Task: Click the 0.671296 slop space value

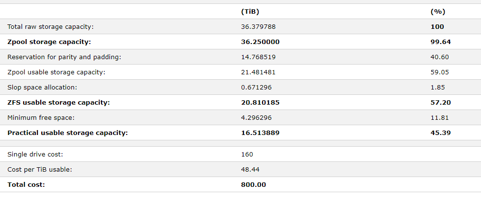Action: 256,88
